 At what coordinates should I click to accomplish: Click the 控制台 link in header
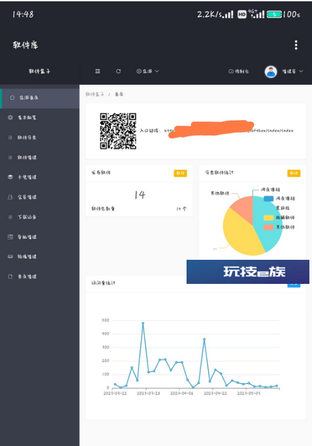point(239,72)
